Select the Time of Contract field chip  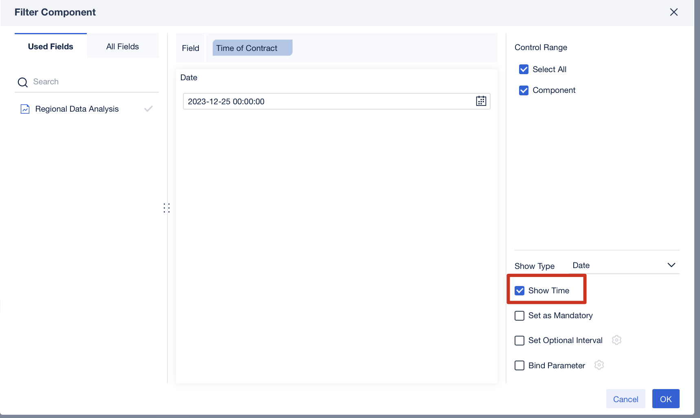click(252, 48)
